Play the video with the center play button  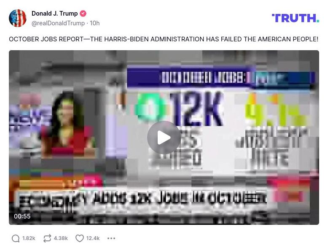164,138
